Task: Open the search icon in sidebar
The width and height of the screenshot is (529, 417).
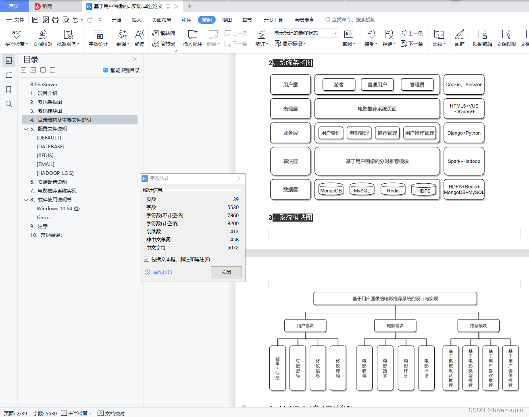Action: point(9,104)
